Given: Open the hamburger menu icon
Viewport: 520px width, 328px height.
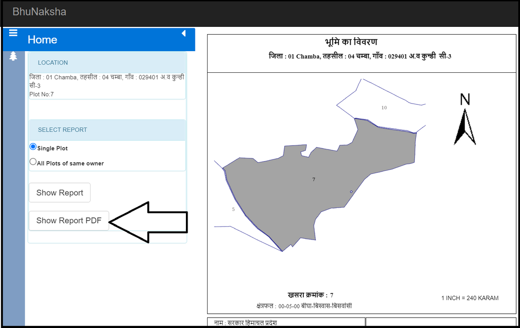Looking at the screenshot, I should pyautogui.click(x=13, y=33).
